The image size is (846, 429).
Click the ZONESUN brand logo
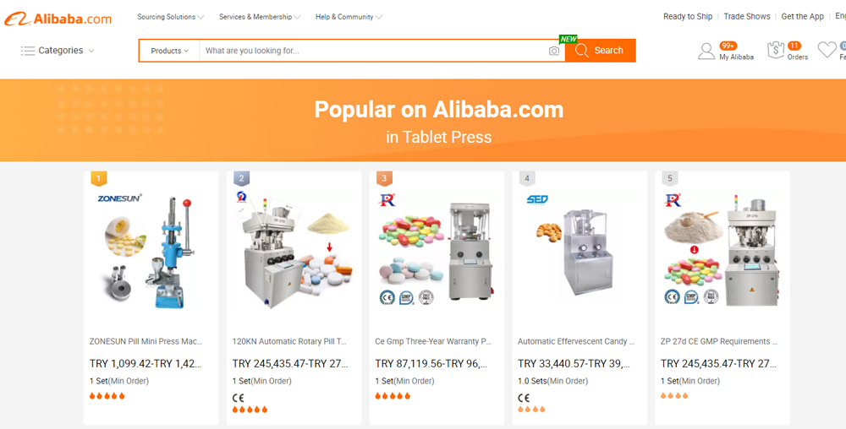pyautogui.click(x=119, y=198)
